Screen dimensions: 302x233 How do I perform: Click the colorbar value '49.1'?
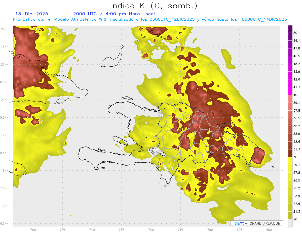click(x=297, y=40)
